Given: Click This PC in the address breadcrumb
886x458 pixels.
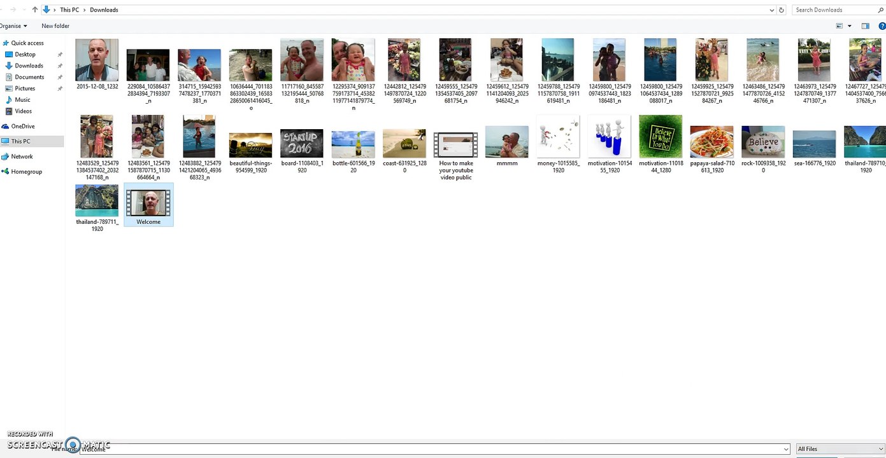Looking at the screenshot, I should pos(69,10).
